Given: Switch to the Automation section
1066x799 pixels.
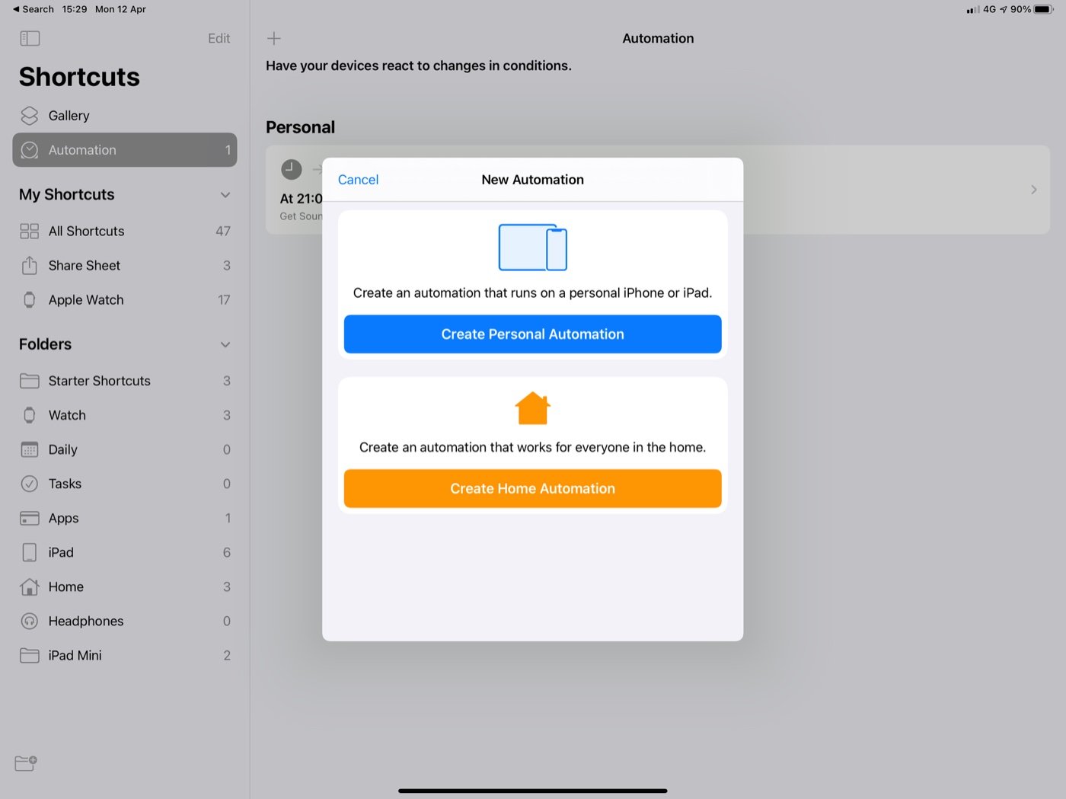Looking at the screenshot, I should pos(83,150).
